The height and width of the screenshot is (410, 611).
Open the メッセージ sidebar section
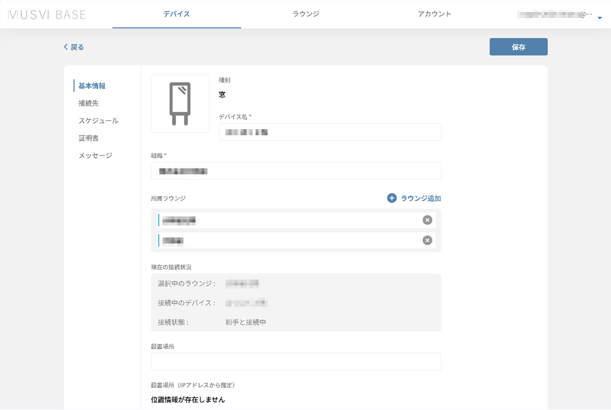point(95,156)
